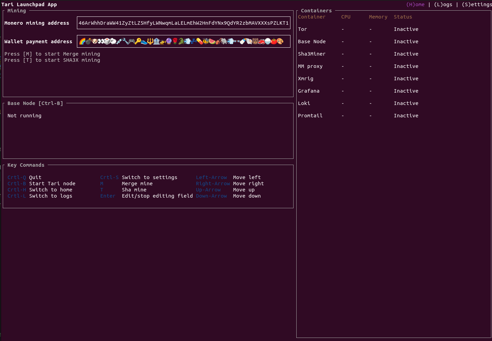Click the Crtl-S Switch to settings command
492x341 pixels.
tap(139, 177)
